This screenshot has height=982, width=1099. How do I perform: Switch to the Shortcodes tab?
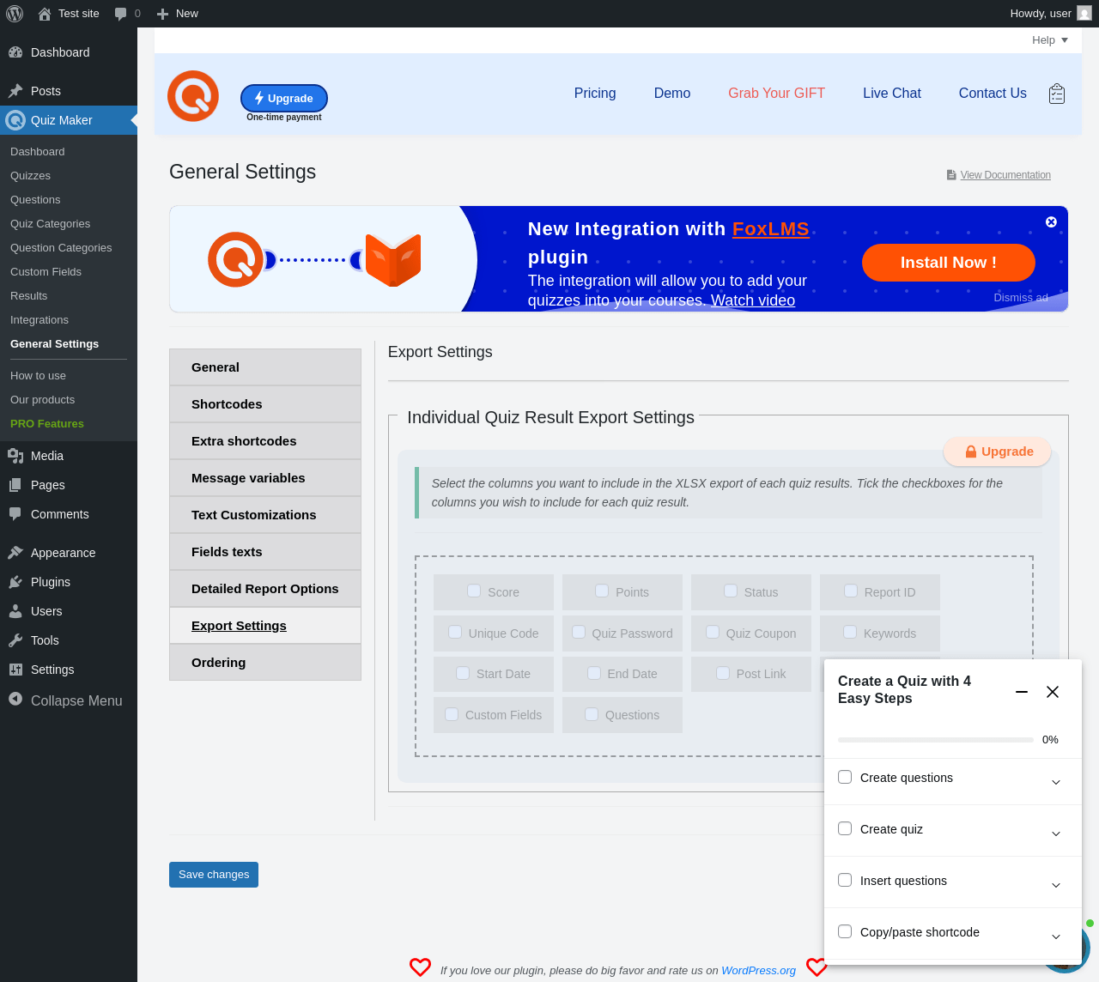(265, 404)
